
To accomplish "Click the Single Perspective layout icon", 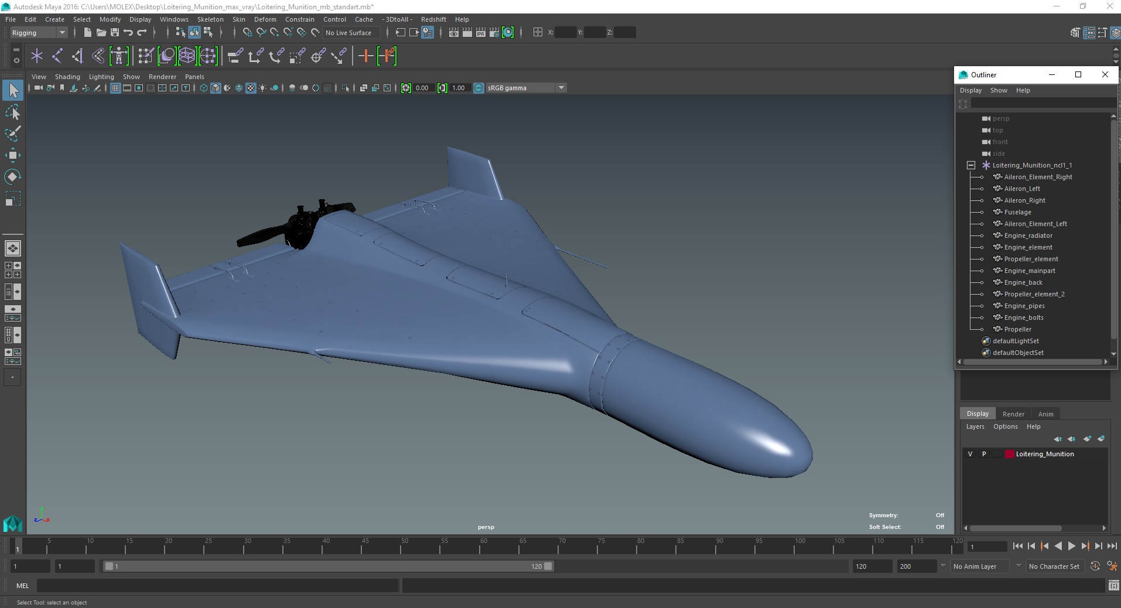I will point(13,248).
